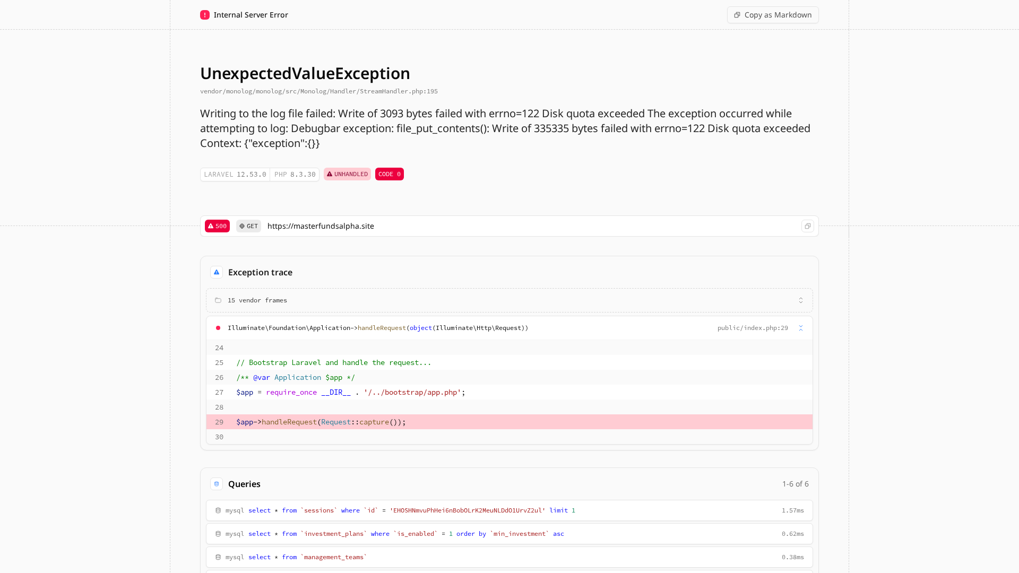
Task: Click the database icon on management_teams query
Action: click(218, 557)
